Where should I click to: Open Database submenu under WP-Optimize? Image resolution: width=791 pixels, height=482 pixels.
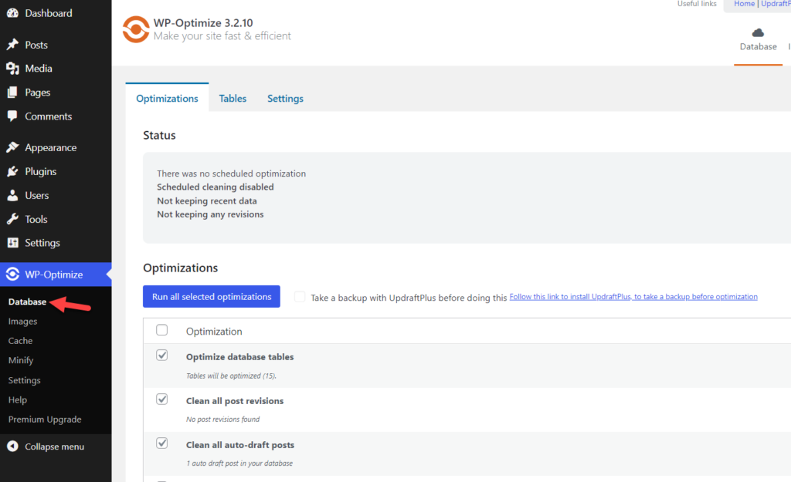(27, 302)
